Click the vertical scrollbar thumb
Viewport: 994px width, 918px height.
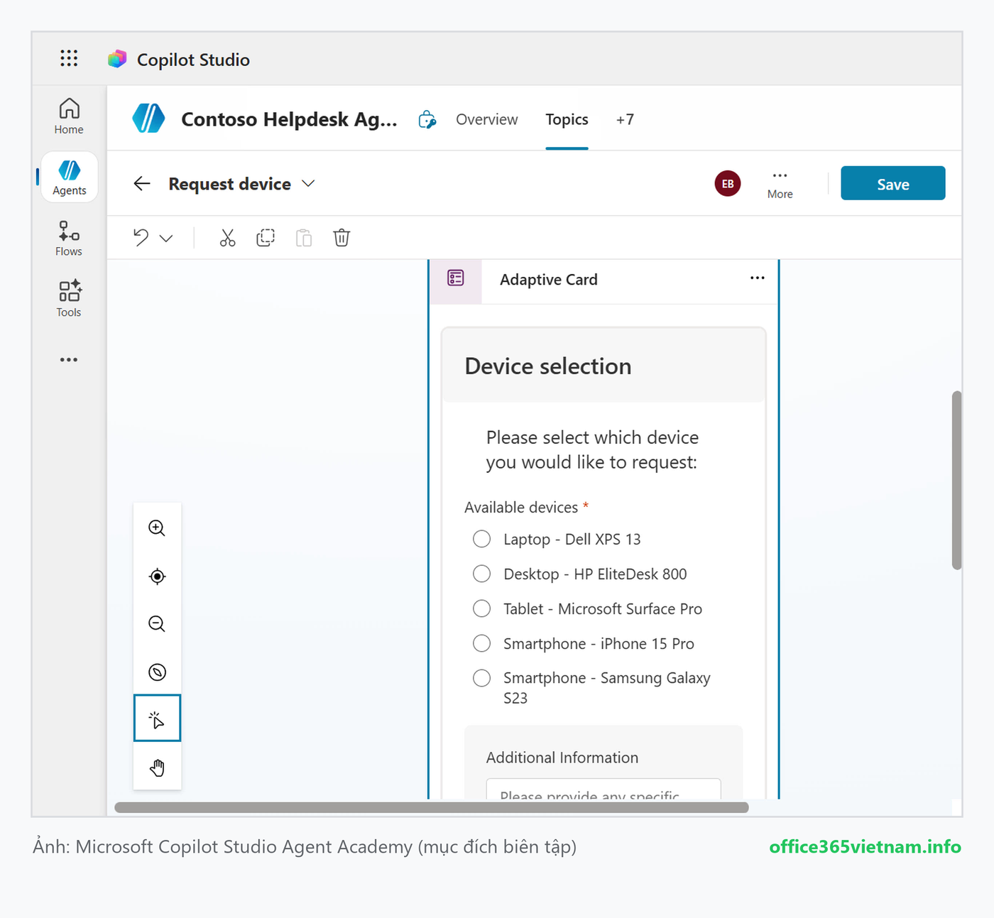click(x=957, y=480)
